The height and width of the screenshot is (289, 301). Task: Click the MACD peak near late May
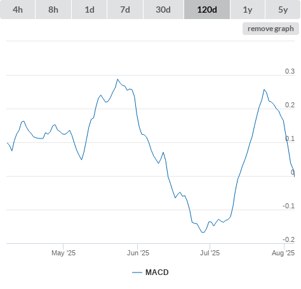117,79
